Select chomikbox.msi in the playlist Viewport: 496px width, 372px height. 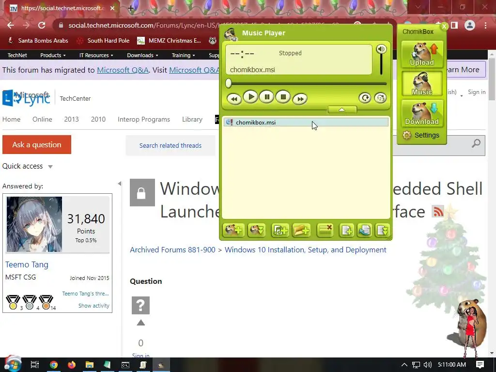(306, 123)
